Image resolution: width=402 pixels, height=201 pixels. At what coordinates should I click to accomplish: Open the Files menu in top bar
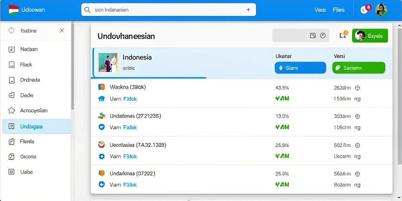(338, 10)
